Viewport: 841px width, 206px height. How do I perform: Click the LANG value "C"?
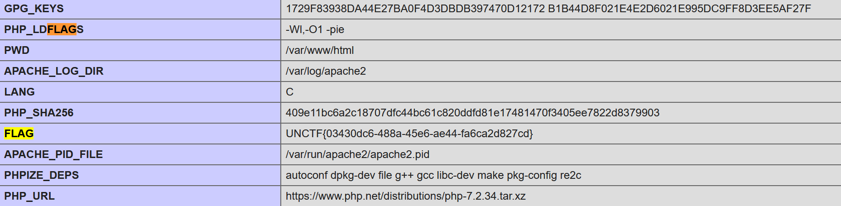point(290,92)
